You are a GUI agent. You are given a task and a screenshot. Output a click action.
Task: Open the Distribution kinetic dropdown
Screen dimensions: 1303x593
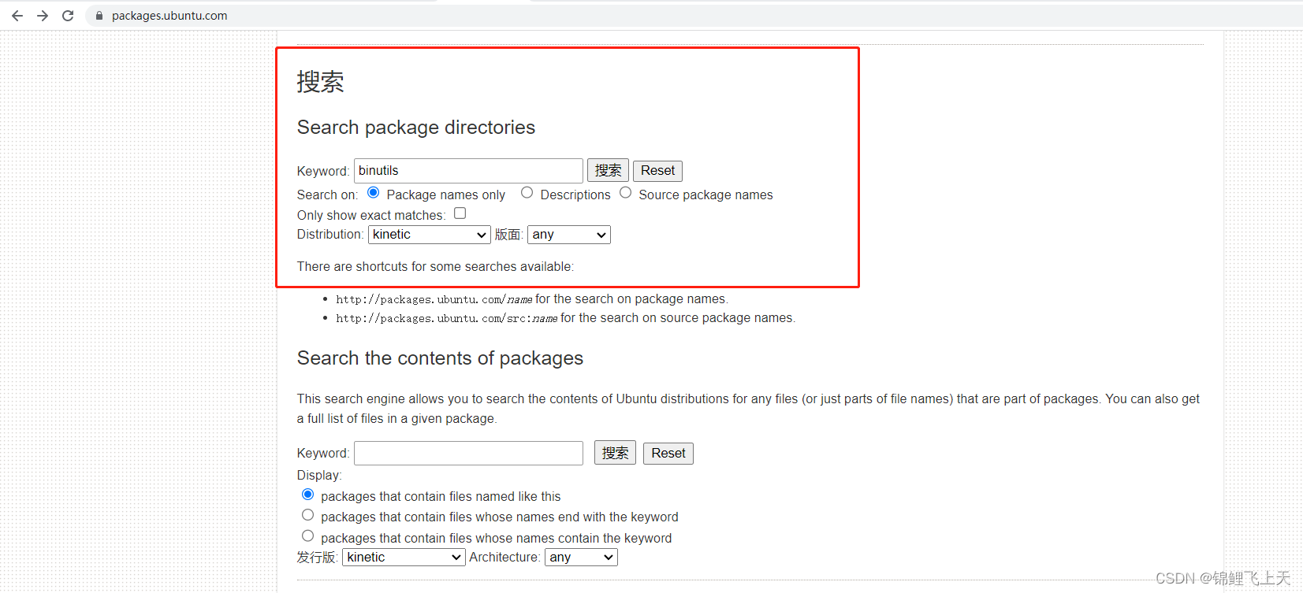(430, 235)
